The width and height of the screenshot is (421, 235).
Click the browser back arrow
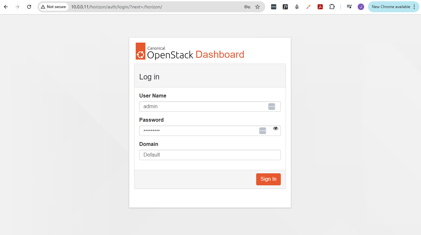[x=6, y=7]
